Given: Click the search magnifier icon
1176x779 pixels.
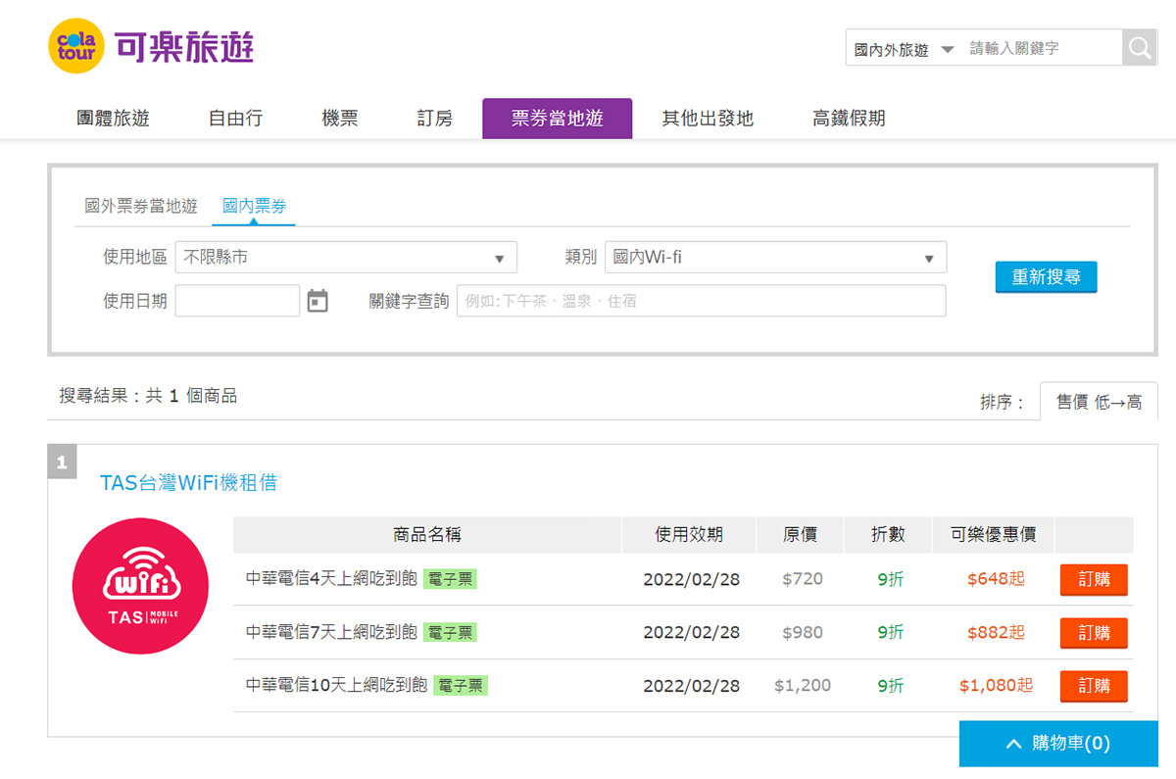Looking at the screenshot, I should [x=1138, y=46].
